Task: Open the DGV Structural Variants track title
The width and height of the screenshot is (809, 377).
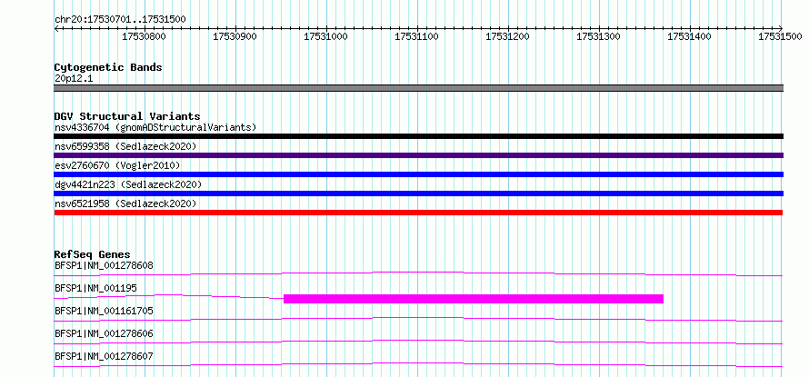Action: point(127,116)
